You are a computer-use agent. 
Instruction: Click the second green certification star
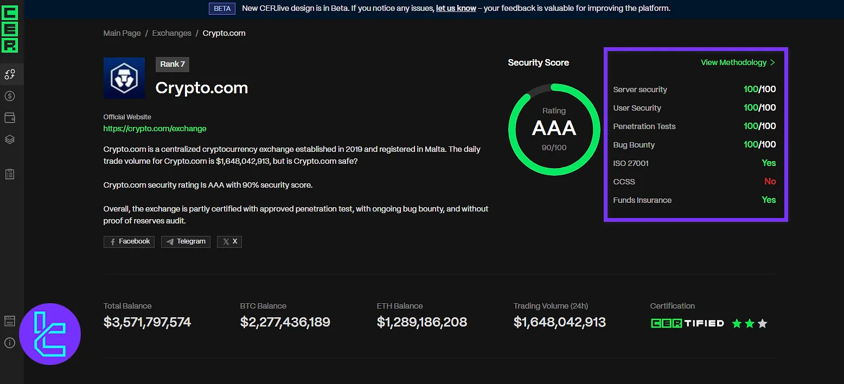(750, 324)
